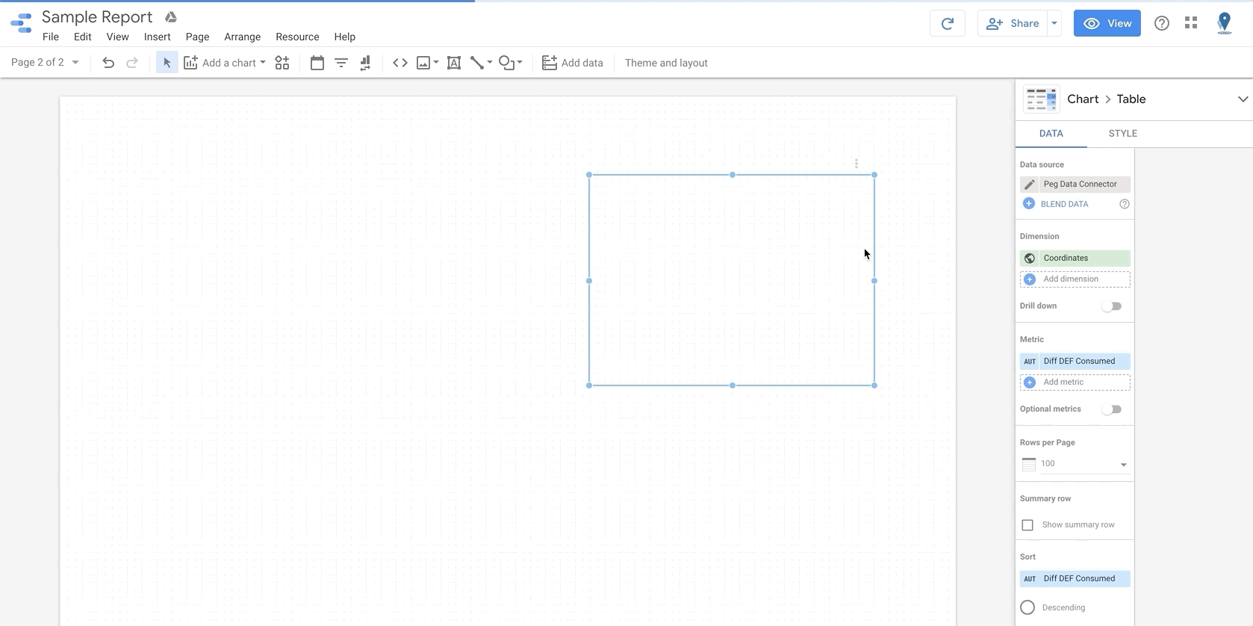Screen dimensions: 1253x626
Task: Open help via question mark icon
Action: click(x=1162, y=23)
